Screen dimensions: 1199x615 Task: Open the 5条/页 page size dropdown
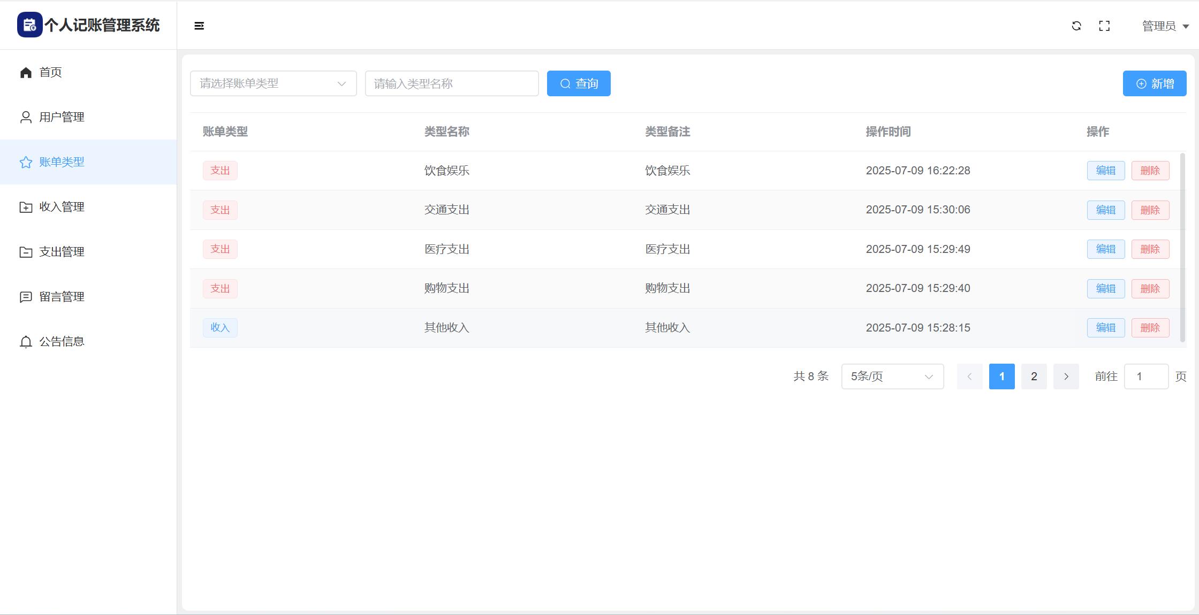(892, 376)
